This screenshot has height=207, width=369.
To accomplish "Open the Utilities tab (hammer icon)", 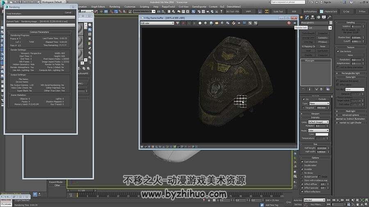I will [330, 17].
